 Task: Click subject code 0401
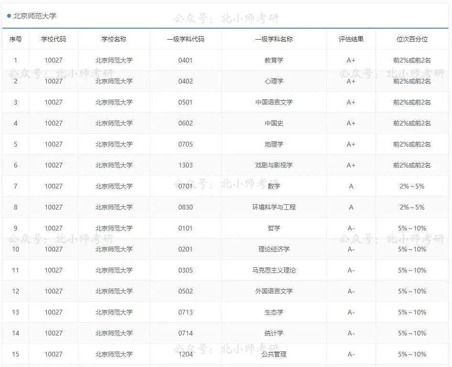pos(185,60)
